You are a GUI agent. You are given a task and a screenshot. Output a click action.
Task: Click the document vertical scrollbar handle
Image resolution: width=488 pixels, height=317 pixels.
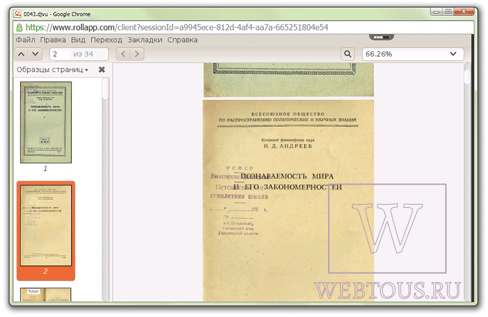coord(467,76)
